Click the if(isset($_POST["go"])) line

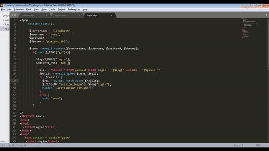pyautogui.click(x=50, y=52)
